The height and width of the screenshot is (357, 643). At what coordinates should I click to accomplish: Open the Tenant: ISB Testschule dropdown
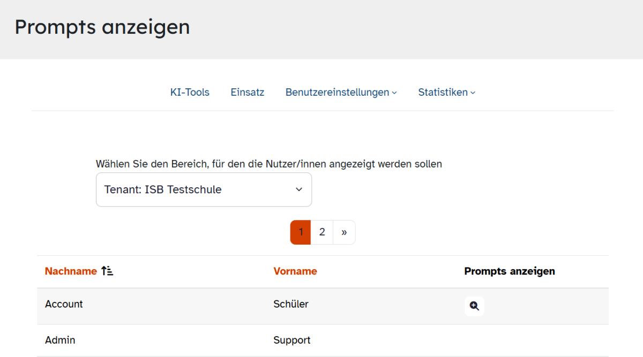coord(204,189)
